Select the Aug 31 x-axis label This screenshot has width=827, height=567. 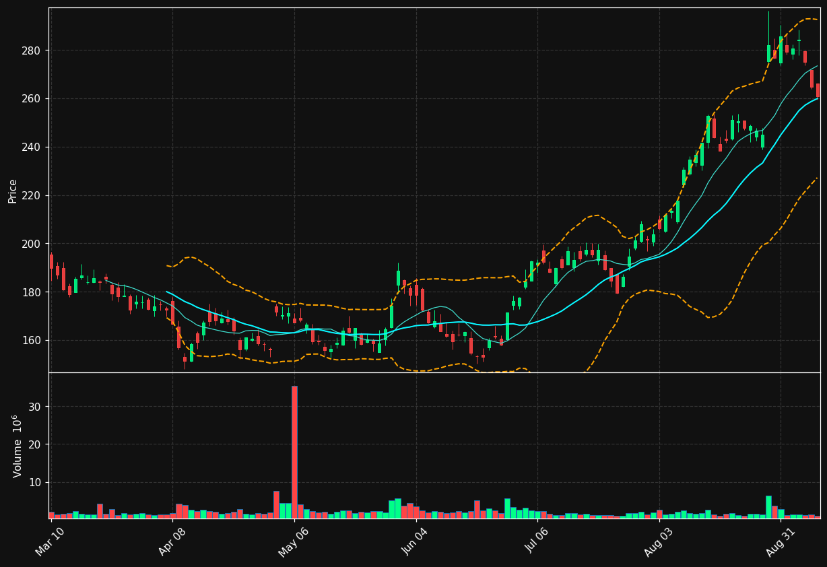click(781, 542)
